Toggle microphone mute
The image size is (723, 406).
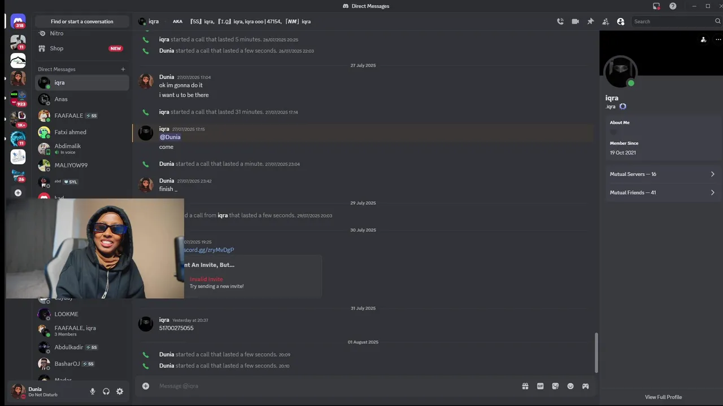(x=93, y=391)
